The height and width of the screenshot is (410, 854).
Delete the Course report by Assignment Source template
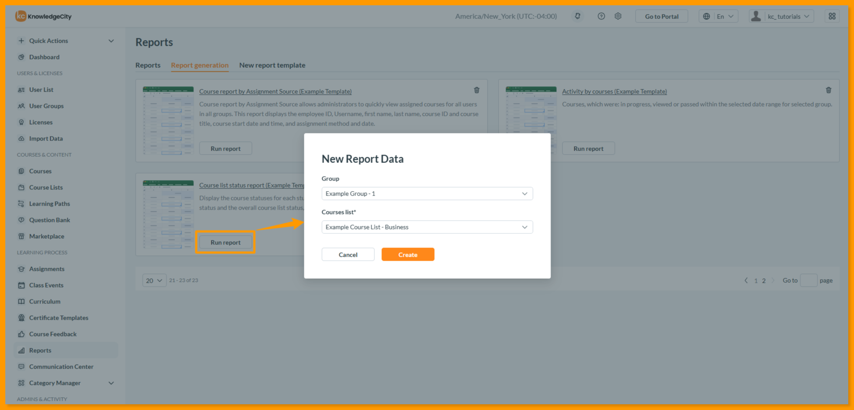click(477, 90)
